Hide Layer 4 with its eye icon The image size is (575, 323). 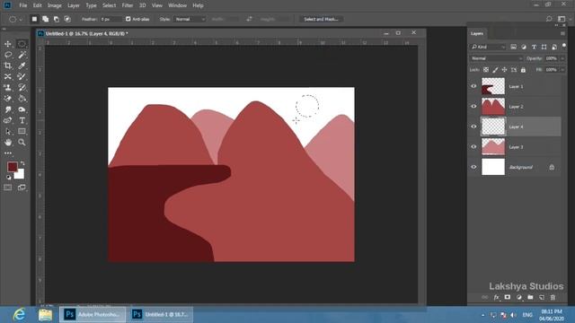point(473,127)
